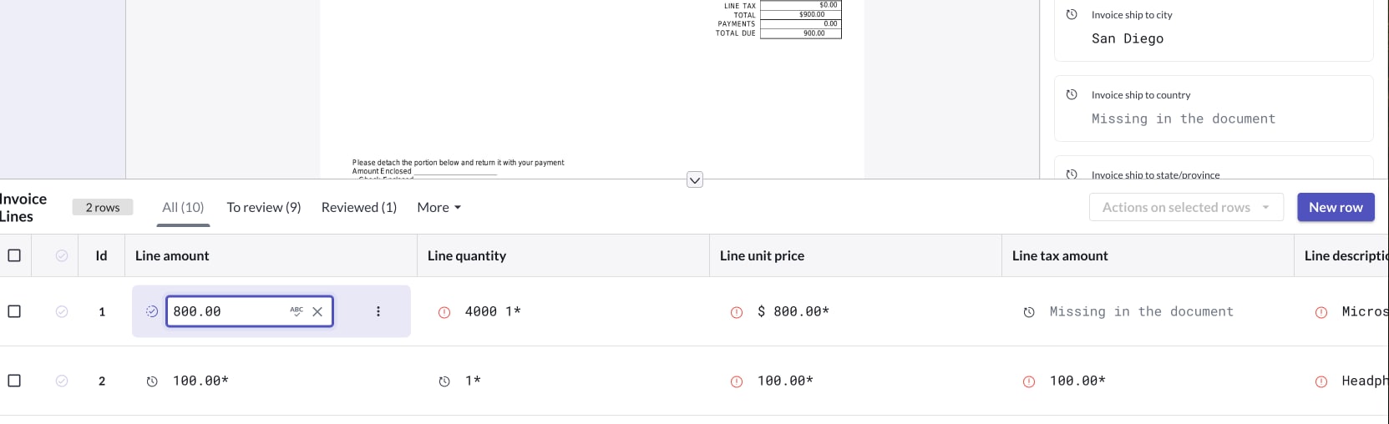This screenshot has height=424, width=1389.
Task: Clear the Line amount field with X icon
Action: [x=317, y=311]
